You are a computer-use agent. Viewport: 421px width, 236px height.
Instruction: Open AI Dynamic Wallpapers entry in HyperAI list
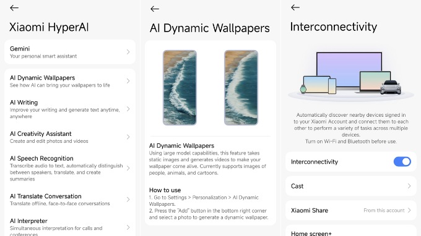point(70,81)
